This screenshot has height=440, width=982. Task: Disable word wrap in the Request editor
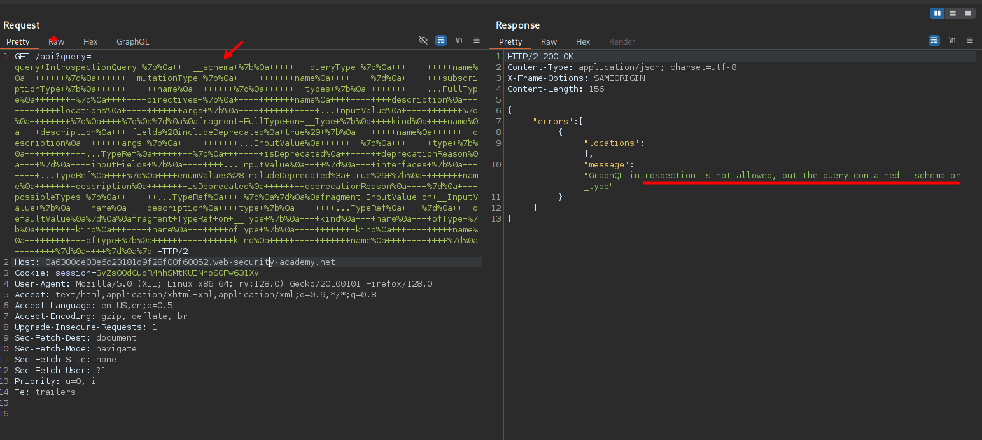(440, 40)
